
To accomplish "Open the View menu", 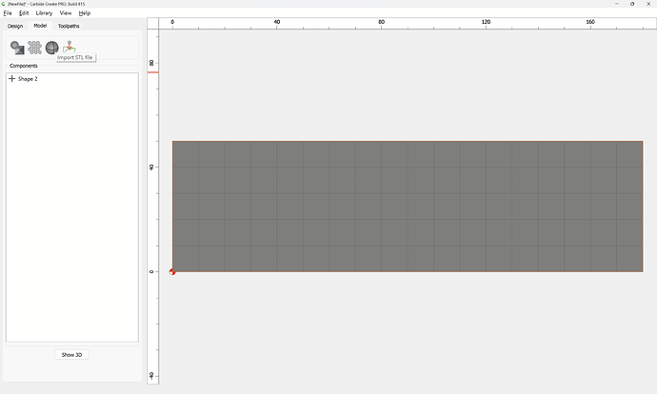I will [x=66, y=13].
